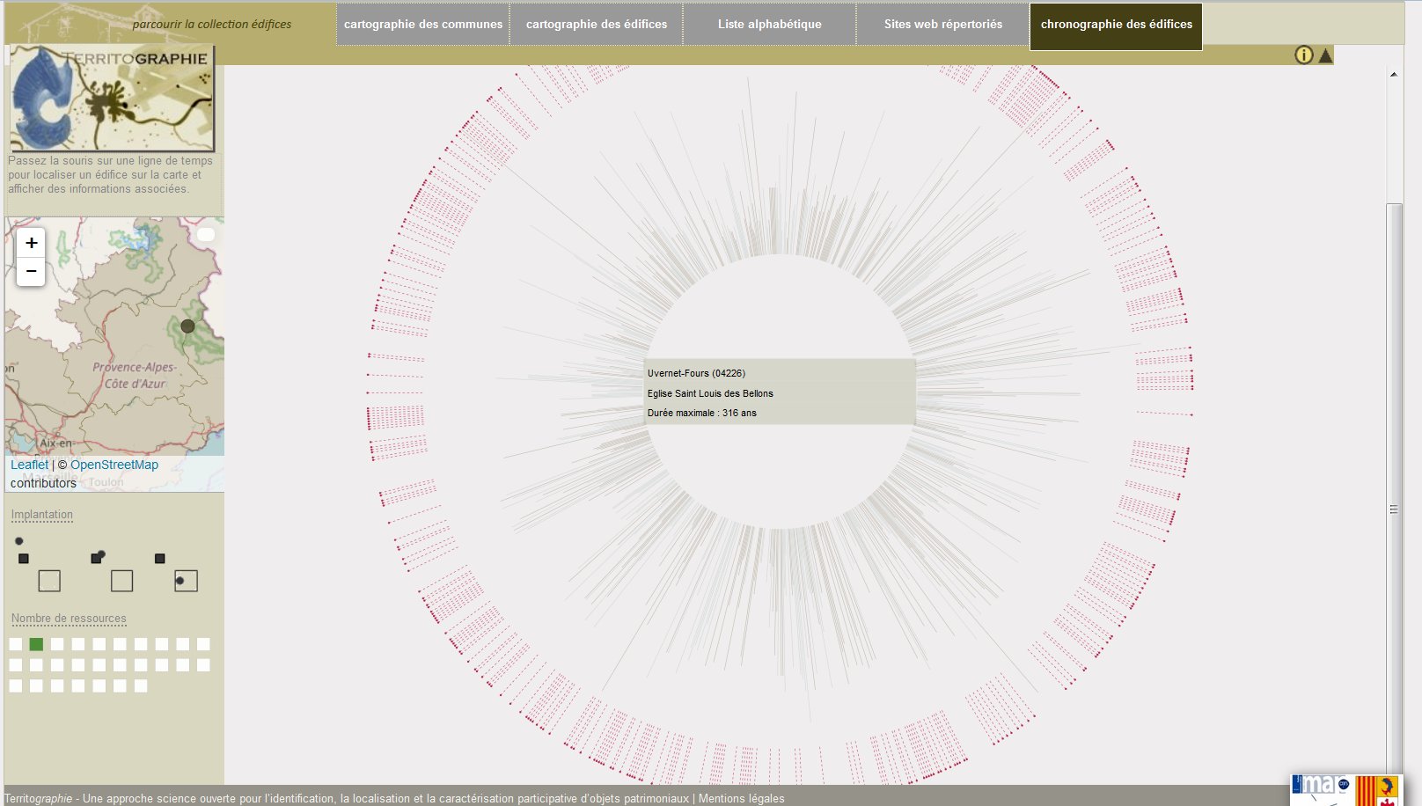Open 'Mentions légales' footer link

point(741,799)
